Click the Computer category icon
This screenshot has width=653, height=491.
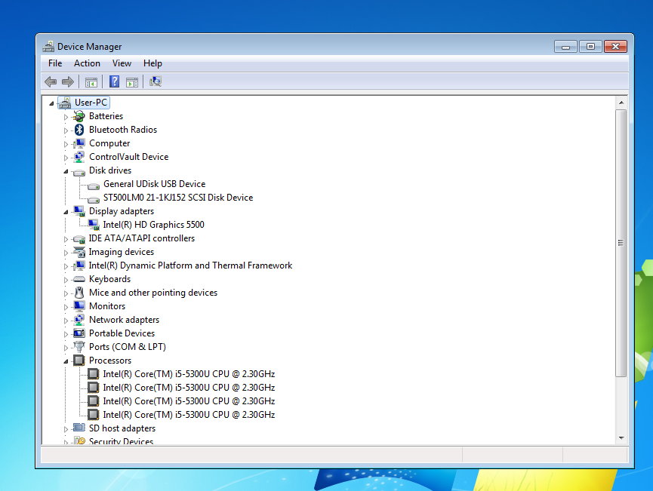pos(79,143)
